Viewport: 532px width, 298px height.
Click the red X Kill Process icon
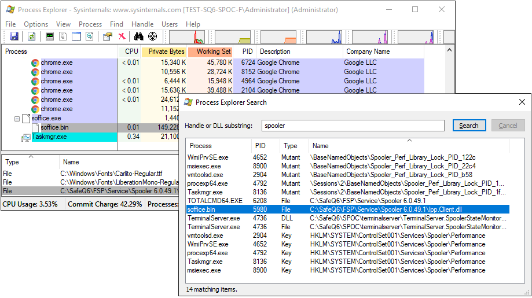pyautogui.click(x=122, y=36)
